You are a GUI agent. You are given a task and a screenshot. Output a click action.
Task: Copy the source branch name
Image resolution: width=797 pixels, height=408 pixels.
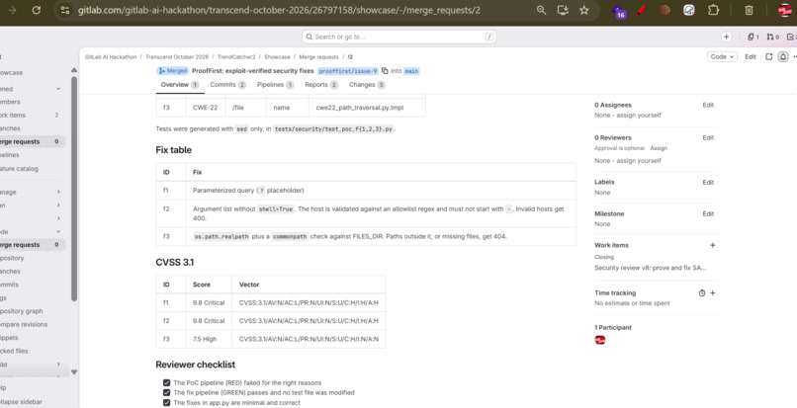click(x=385, y=71)
